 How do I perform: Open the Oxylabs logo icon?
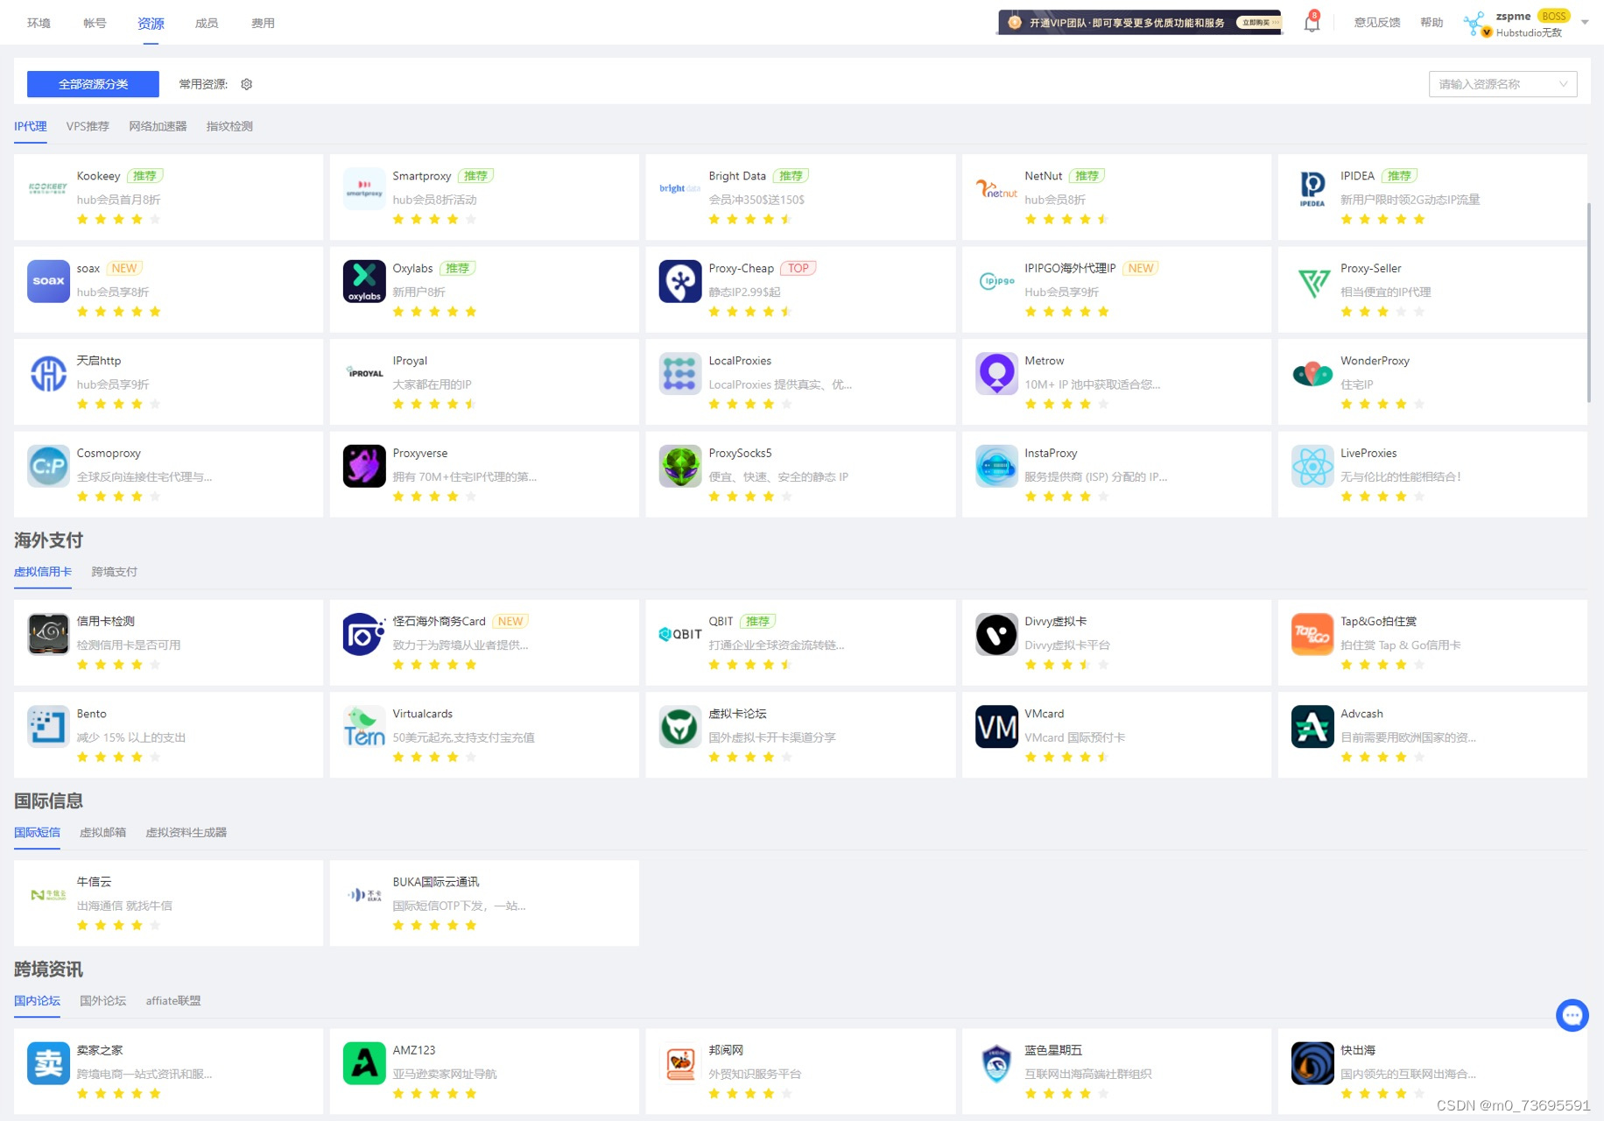point(364,281)
